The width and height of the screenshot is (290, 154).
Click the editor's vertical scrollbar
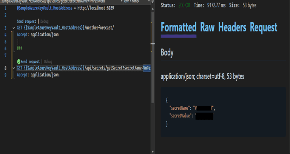[x=153, y=57]
